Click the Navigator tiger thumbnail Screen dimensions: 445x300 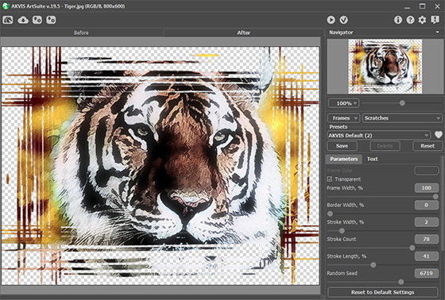[x=385, y=66]
